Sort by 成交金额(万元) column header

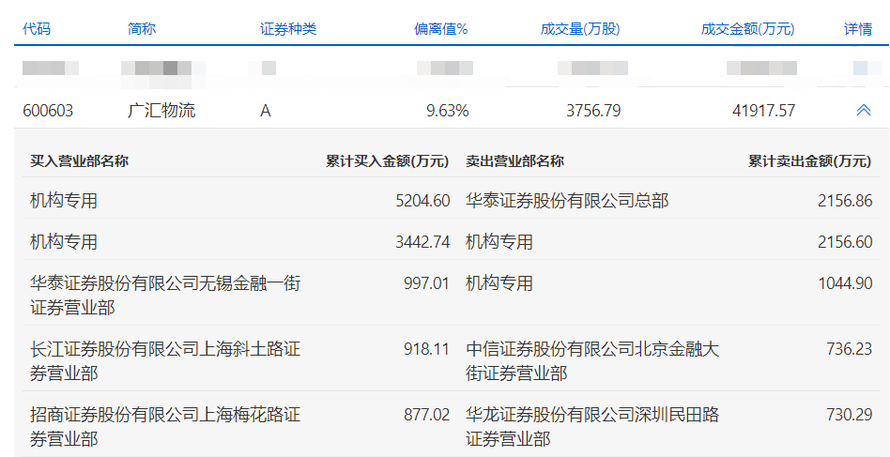747,29
